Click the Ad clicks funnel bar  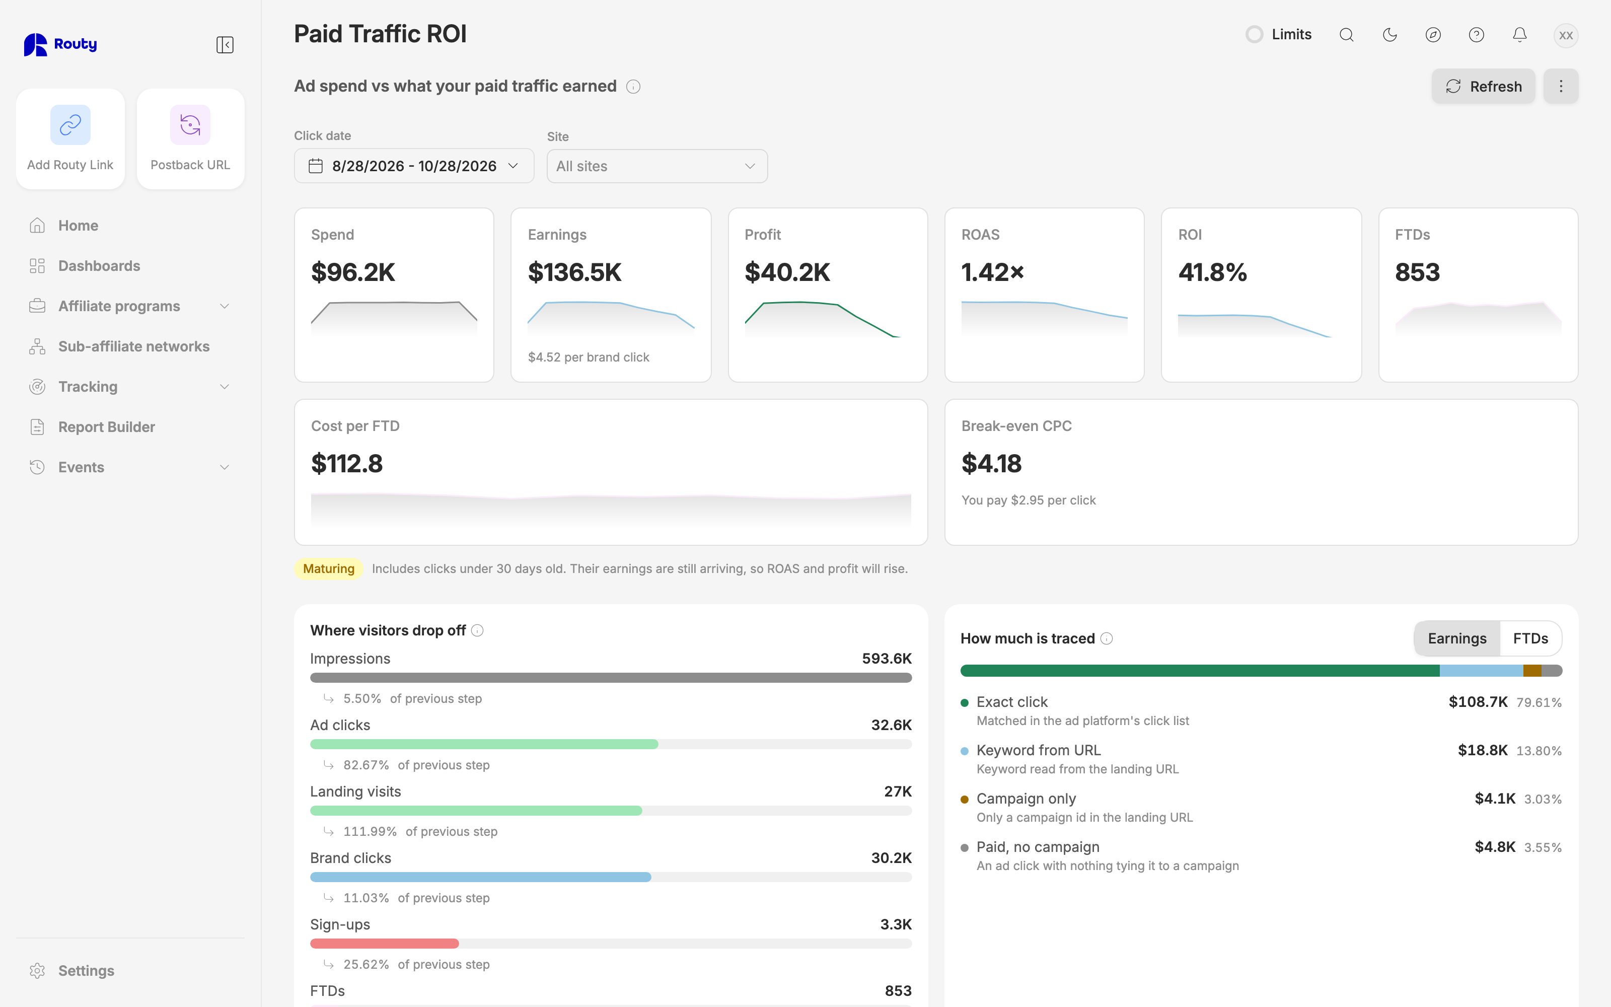click(611, 744)
